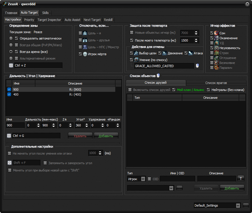Switch to the Priority sub-tab

pos(29,20)
